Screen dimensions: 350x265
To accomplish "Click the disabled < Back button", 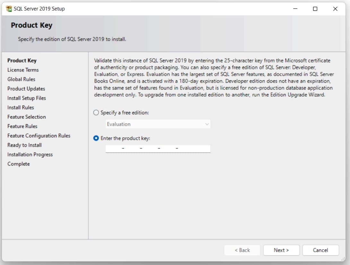I will pos(242,250).
